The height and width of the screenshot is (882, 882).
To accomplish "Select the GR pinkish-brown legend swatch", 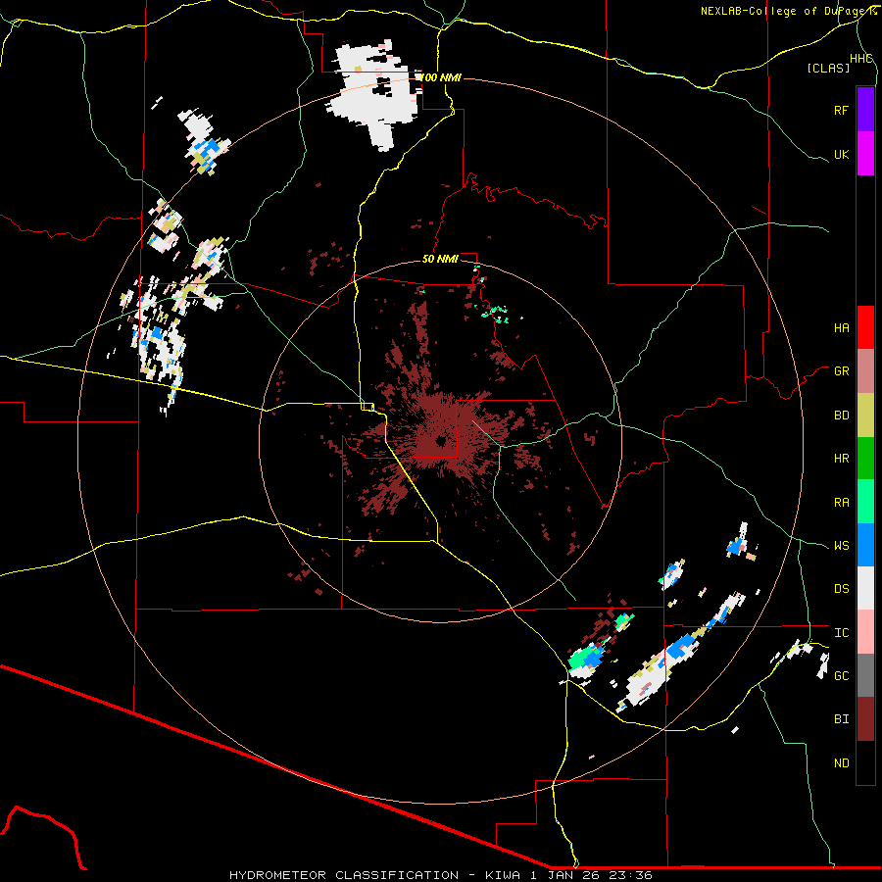I will (x=865, y=371).
